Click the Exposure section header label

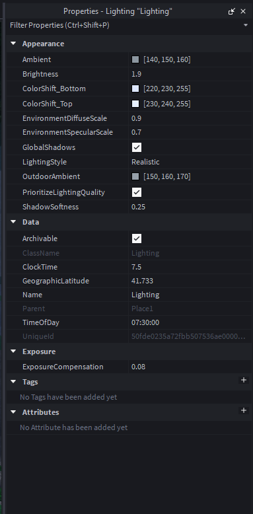(39, 351)
